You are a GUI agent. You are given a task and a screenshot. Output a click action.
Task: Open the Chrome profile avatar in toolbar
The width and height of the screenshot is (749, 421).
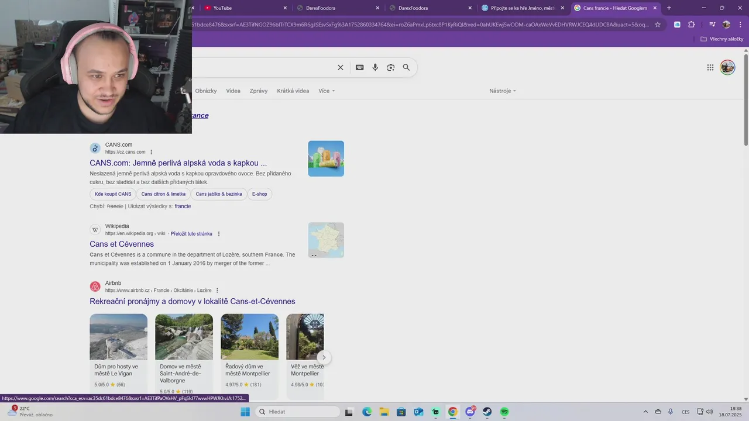coord(726,25)
